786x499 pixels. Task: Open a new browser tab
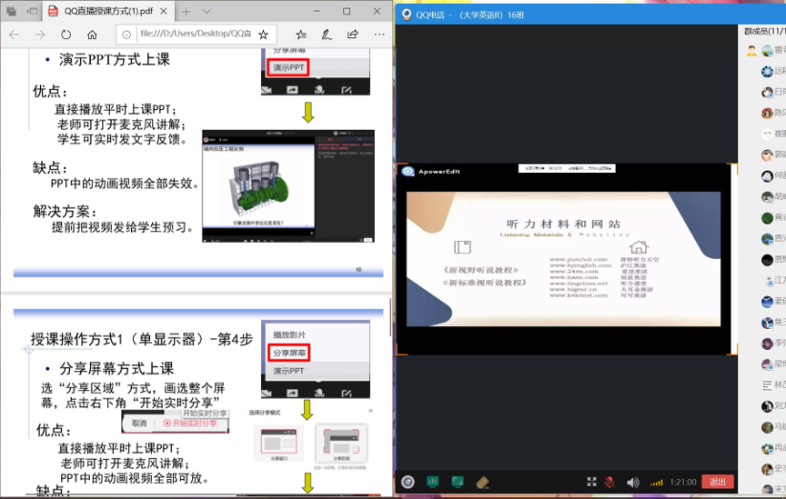[186, 11]
